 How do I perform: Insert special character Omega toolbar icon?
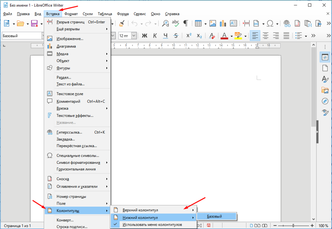click(x=270, y=23)
